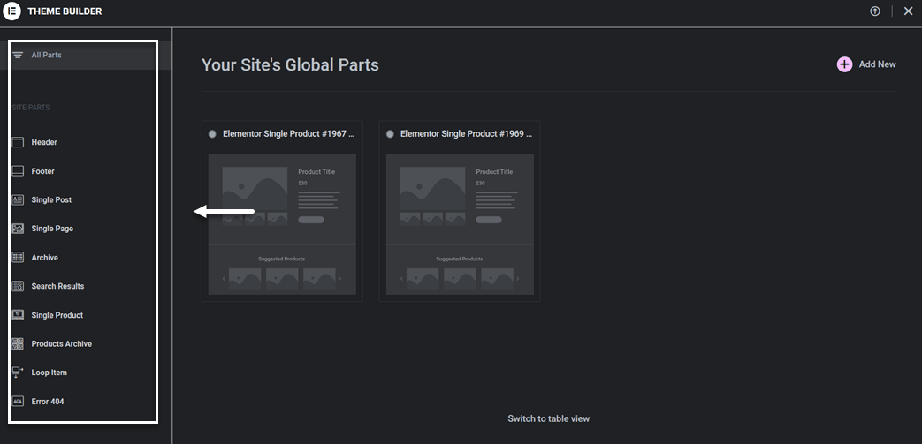Select the All Parts menu item

86,56
